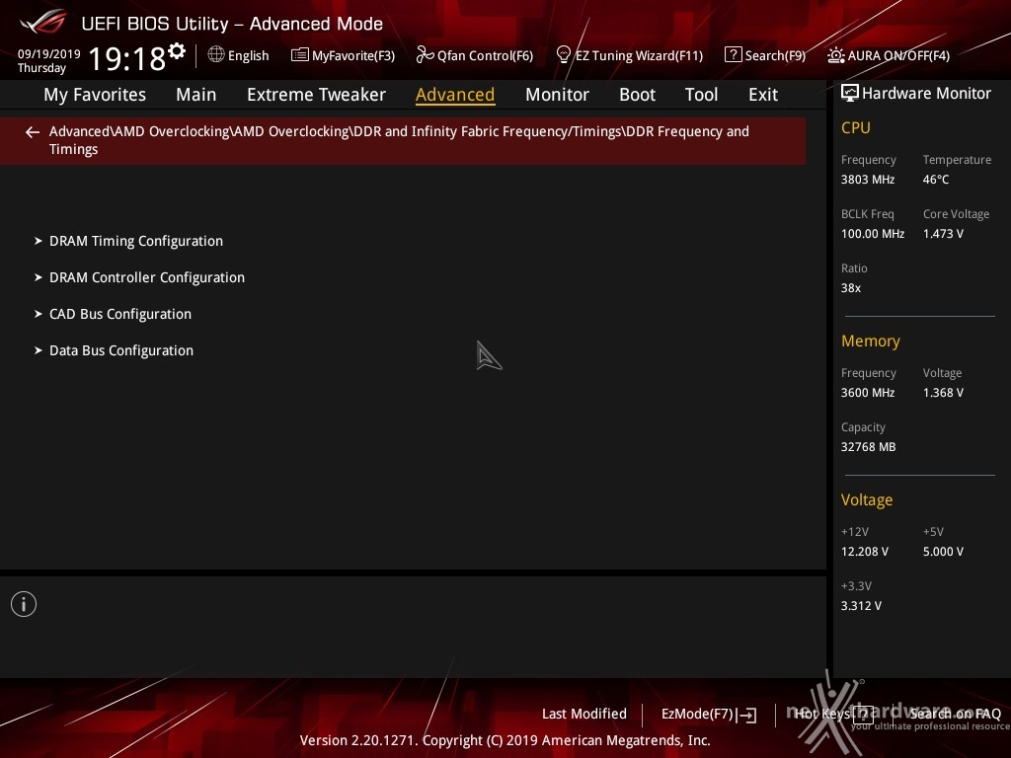Go to the Monitor tab

(557, 95)
